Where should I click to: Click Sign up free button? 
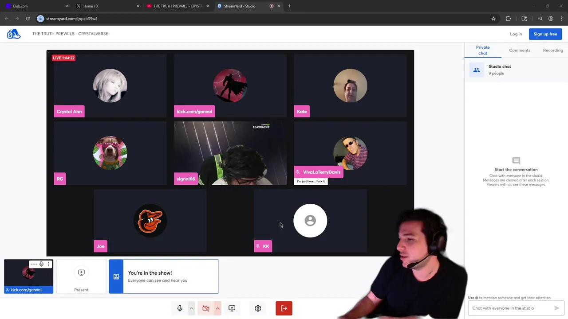click(x=545, y=34)
